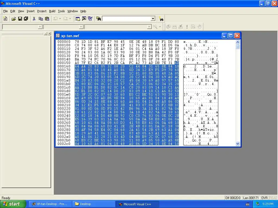The width and height of the screenshot is (278, 208).
Task: Click Microsoft Visual C++ taskbar button
Action: coord(137,204)
